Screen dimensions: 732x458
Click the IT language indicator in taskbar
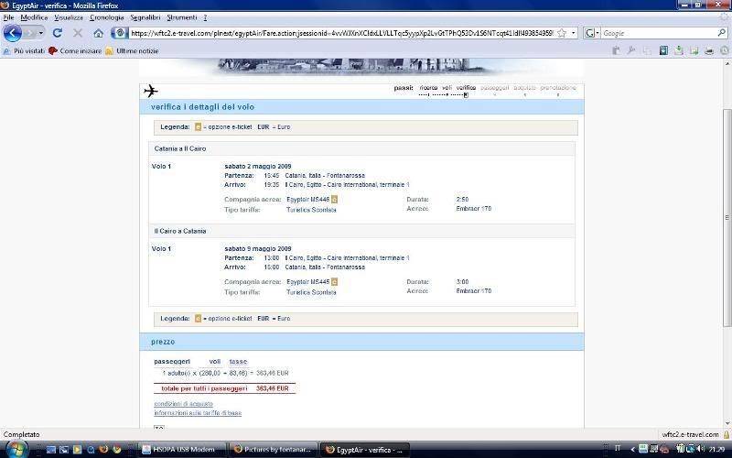point(618,448)
